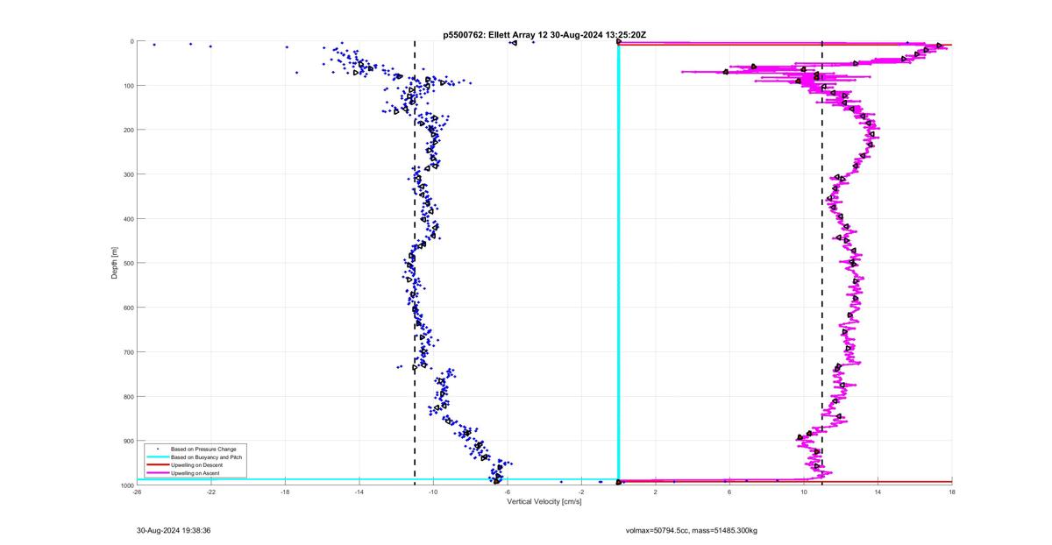
Task: Click the depth tick label '200'
Action: [128, 130]
